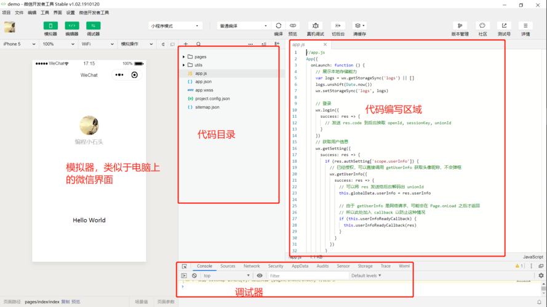Open the 项目 (Project) menu

6,12
